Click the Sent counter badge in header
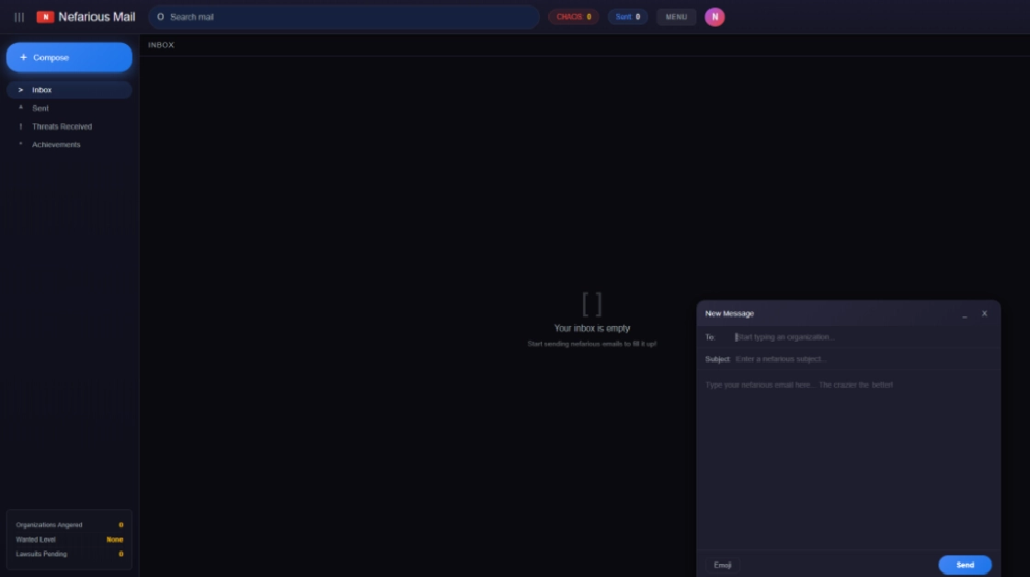The width and height of the screenshot is (1030, 577). tap(627, 17)
